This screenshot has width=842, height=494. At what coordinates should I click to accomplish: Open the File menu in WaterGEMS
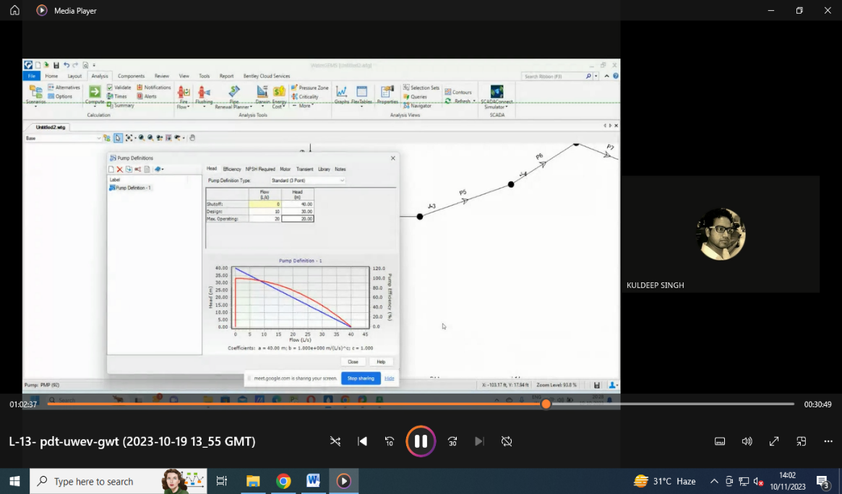[x=32, y=76]
